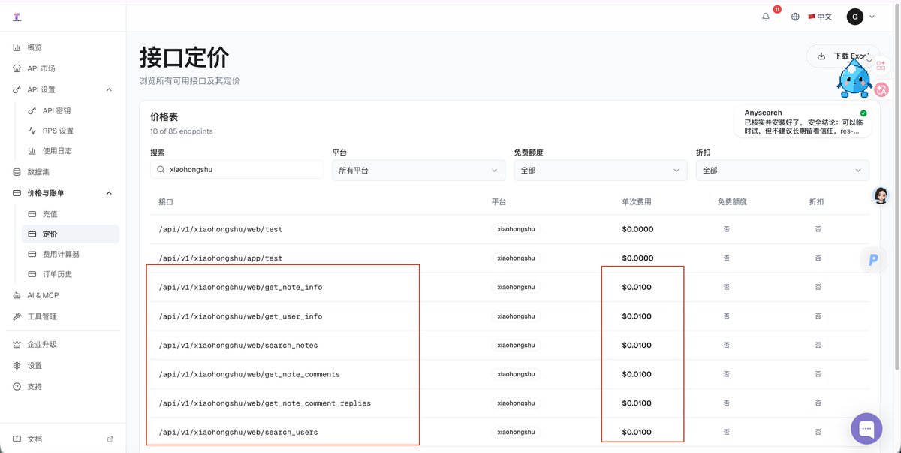Click /api/v1/xiaohongshu/app/test row
The height and width of the screenshot is (453, 901).
point(510,258)
